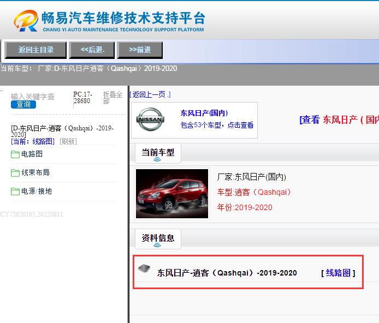Click the [刷新] refresh link
Image resolution: width=379 pixels, height=323 pixels.
click(68, 141)
